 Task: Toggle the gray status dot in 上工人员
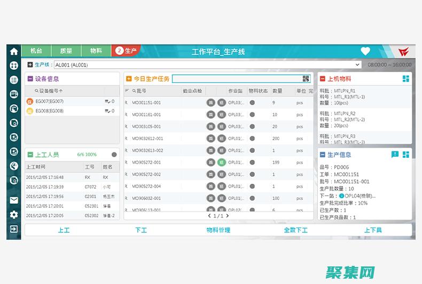coord(114,155)
